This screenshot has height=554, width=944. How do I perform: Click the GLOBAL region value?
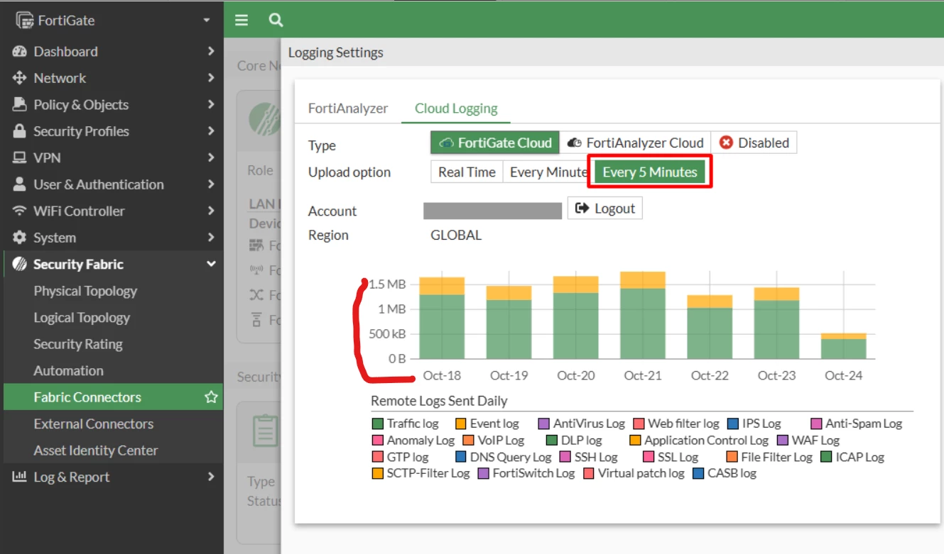[x=456, y=236]
